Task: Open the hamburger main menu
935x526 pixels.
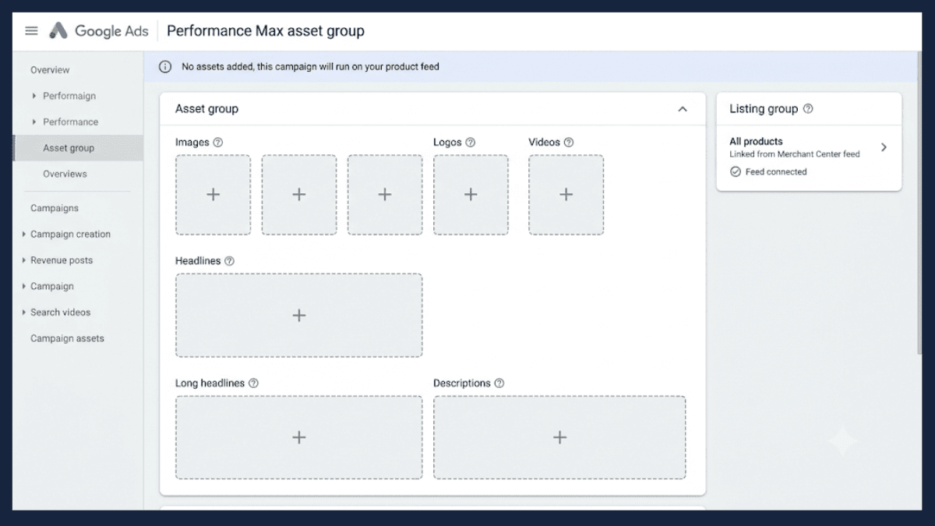Action: (x=31, y=31)
